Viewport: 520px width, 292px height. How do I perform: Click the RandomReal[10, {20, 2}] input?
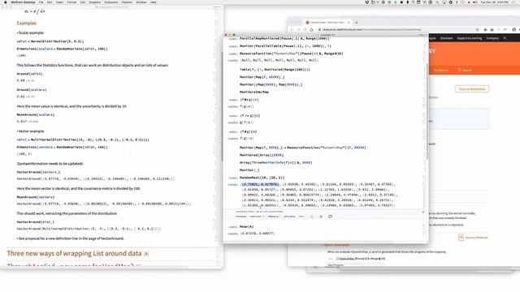click(x=262, y=178)
